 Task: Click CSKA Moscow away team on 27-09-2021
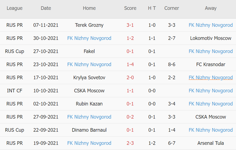(x=211, y=117)
